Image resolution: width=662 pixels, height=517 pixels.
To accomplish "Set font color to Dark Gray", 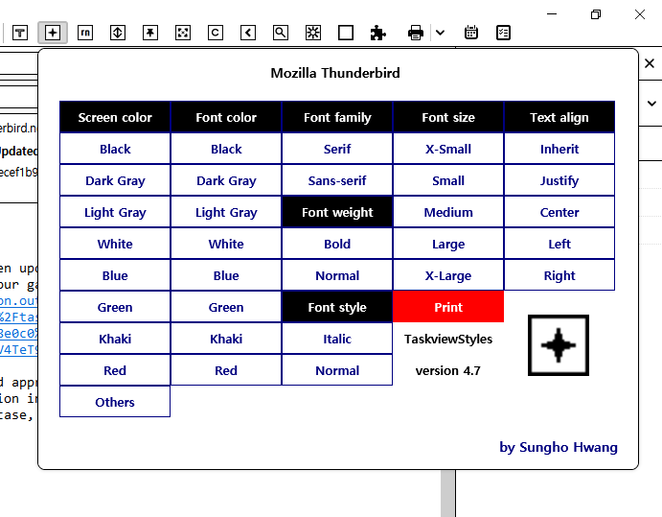I will (x=226, y=180).
